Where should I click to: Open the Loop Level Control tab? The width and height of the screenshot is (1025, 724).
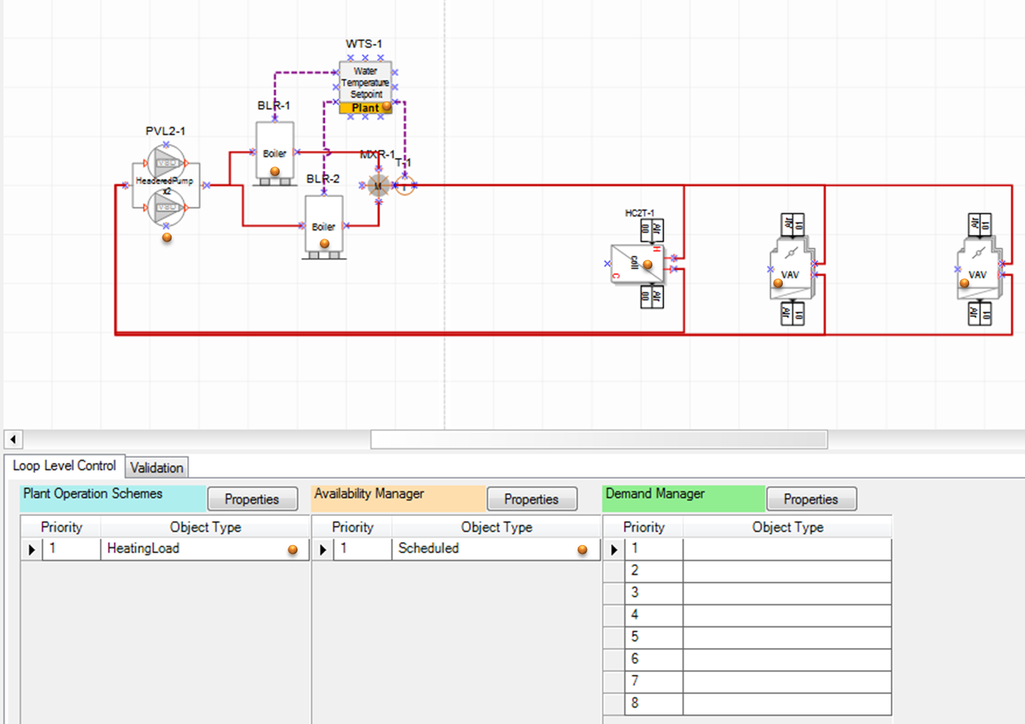tap(64, 466)
